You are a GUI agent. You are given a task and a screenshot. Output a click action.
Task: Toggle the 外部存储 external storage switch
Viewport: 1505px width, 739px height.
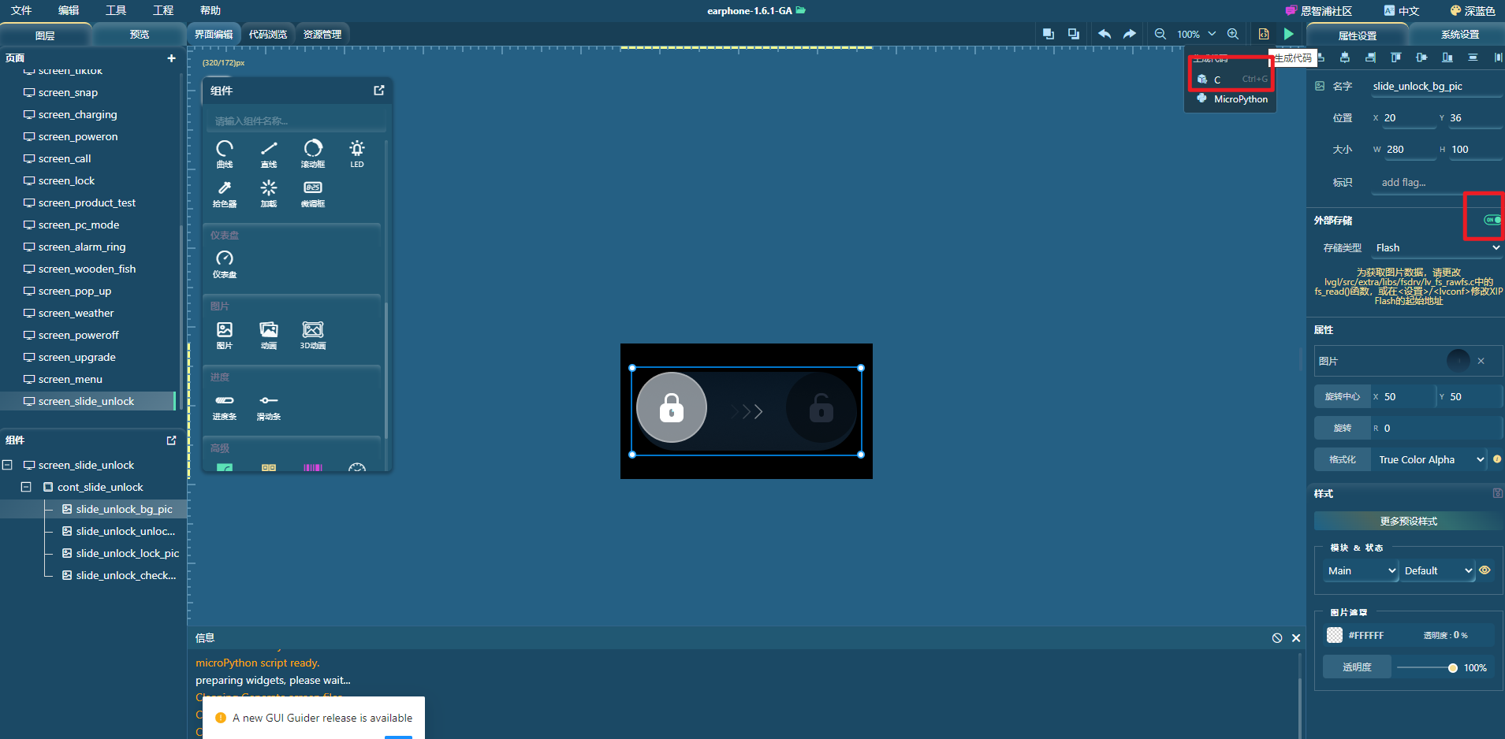click(x=1492, y=220)
